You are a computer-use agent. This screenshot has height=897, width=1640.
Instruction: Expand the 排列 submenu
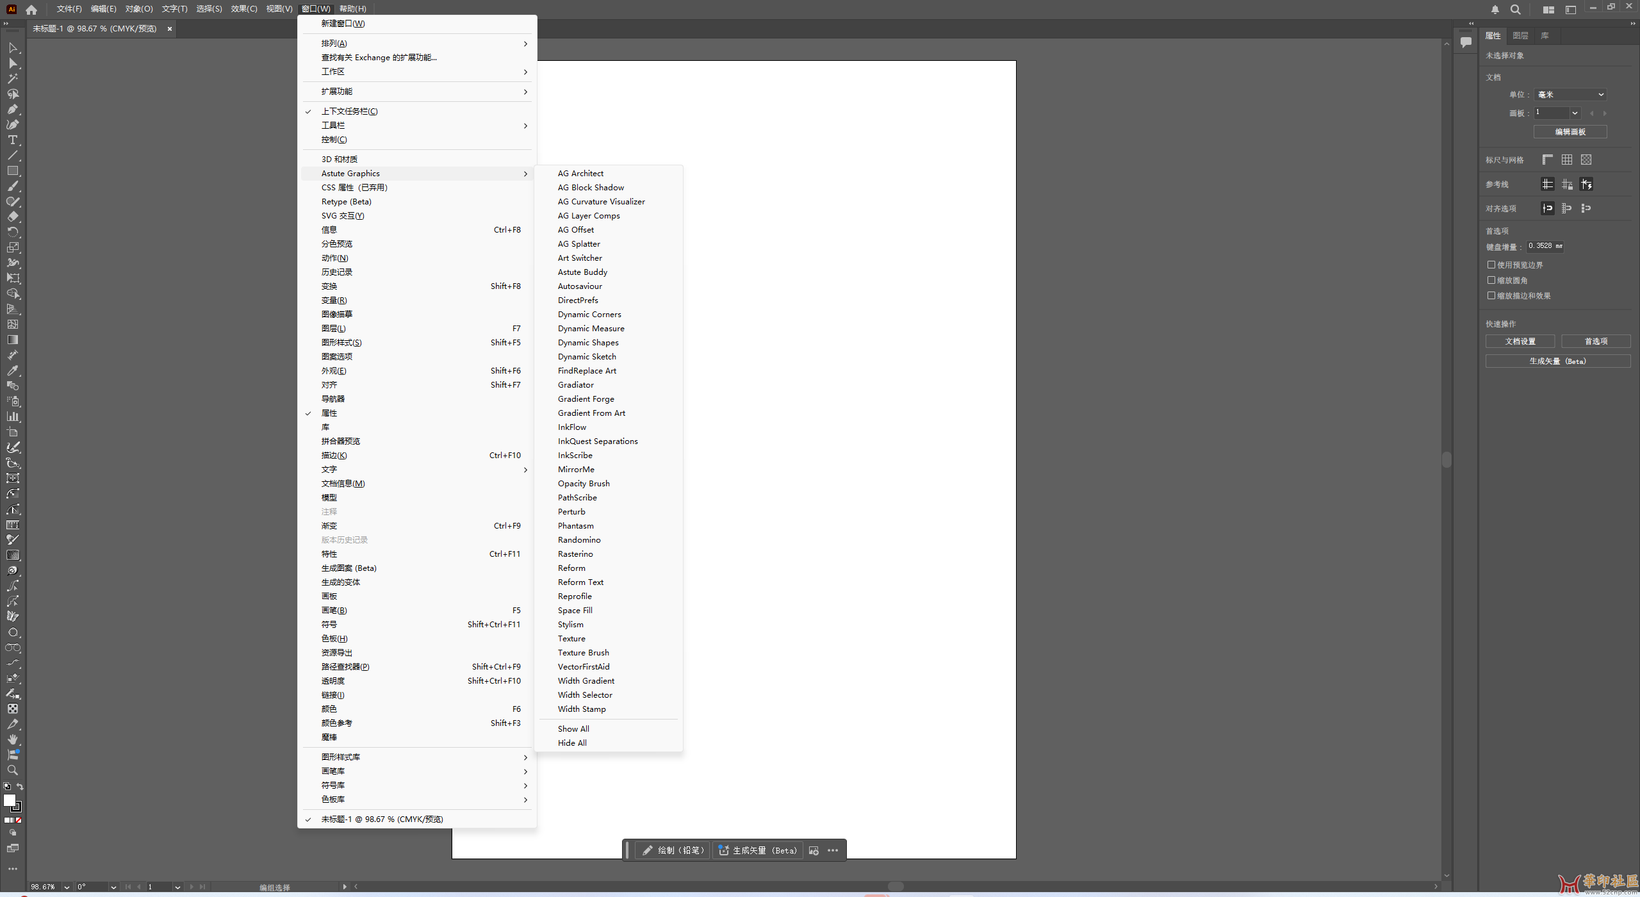click(416, 44)
